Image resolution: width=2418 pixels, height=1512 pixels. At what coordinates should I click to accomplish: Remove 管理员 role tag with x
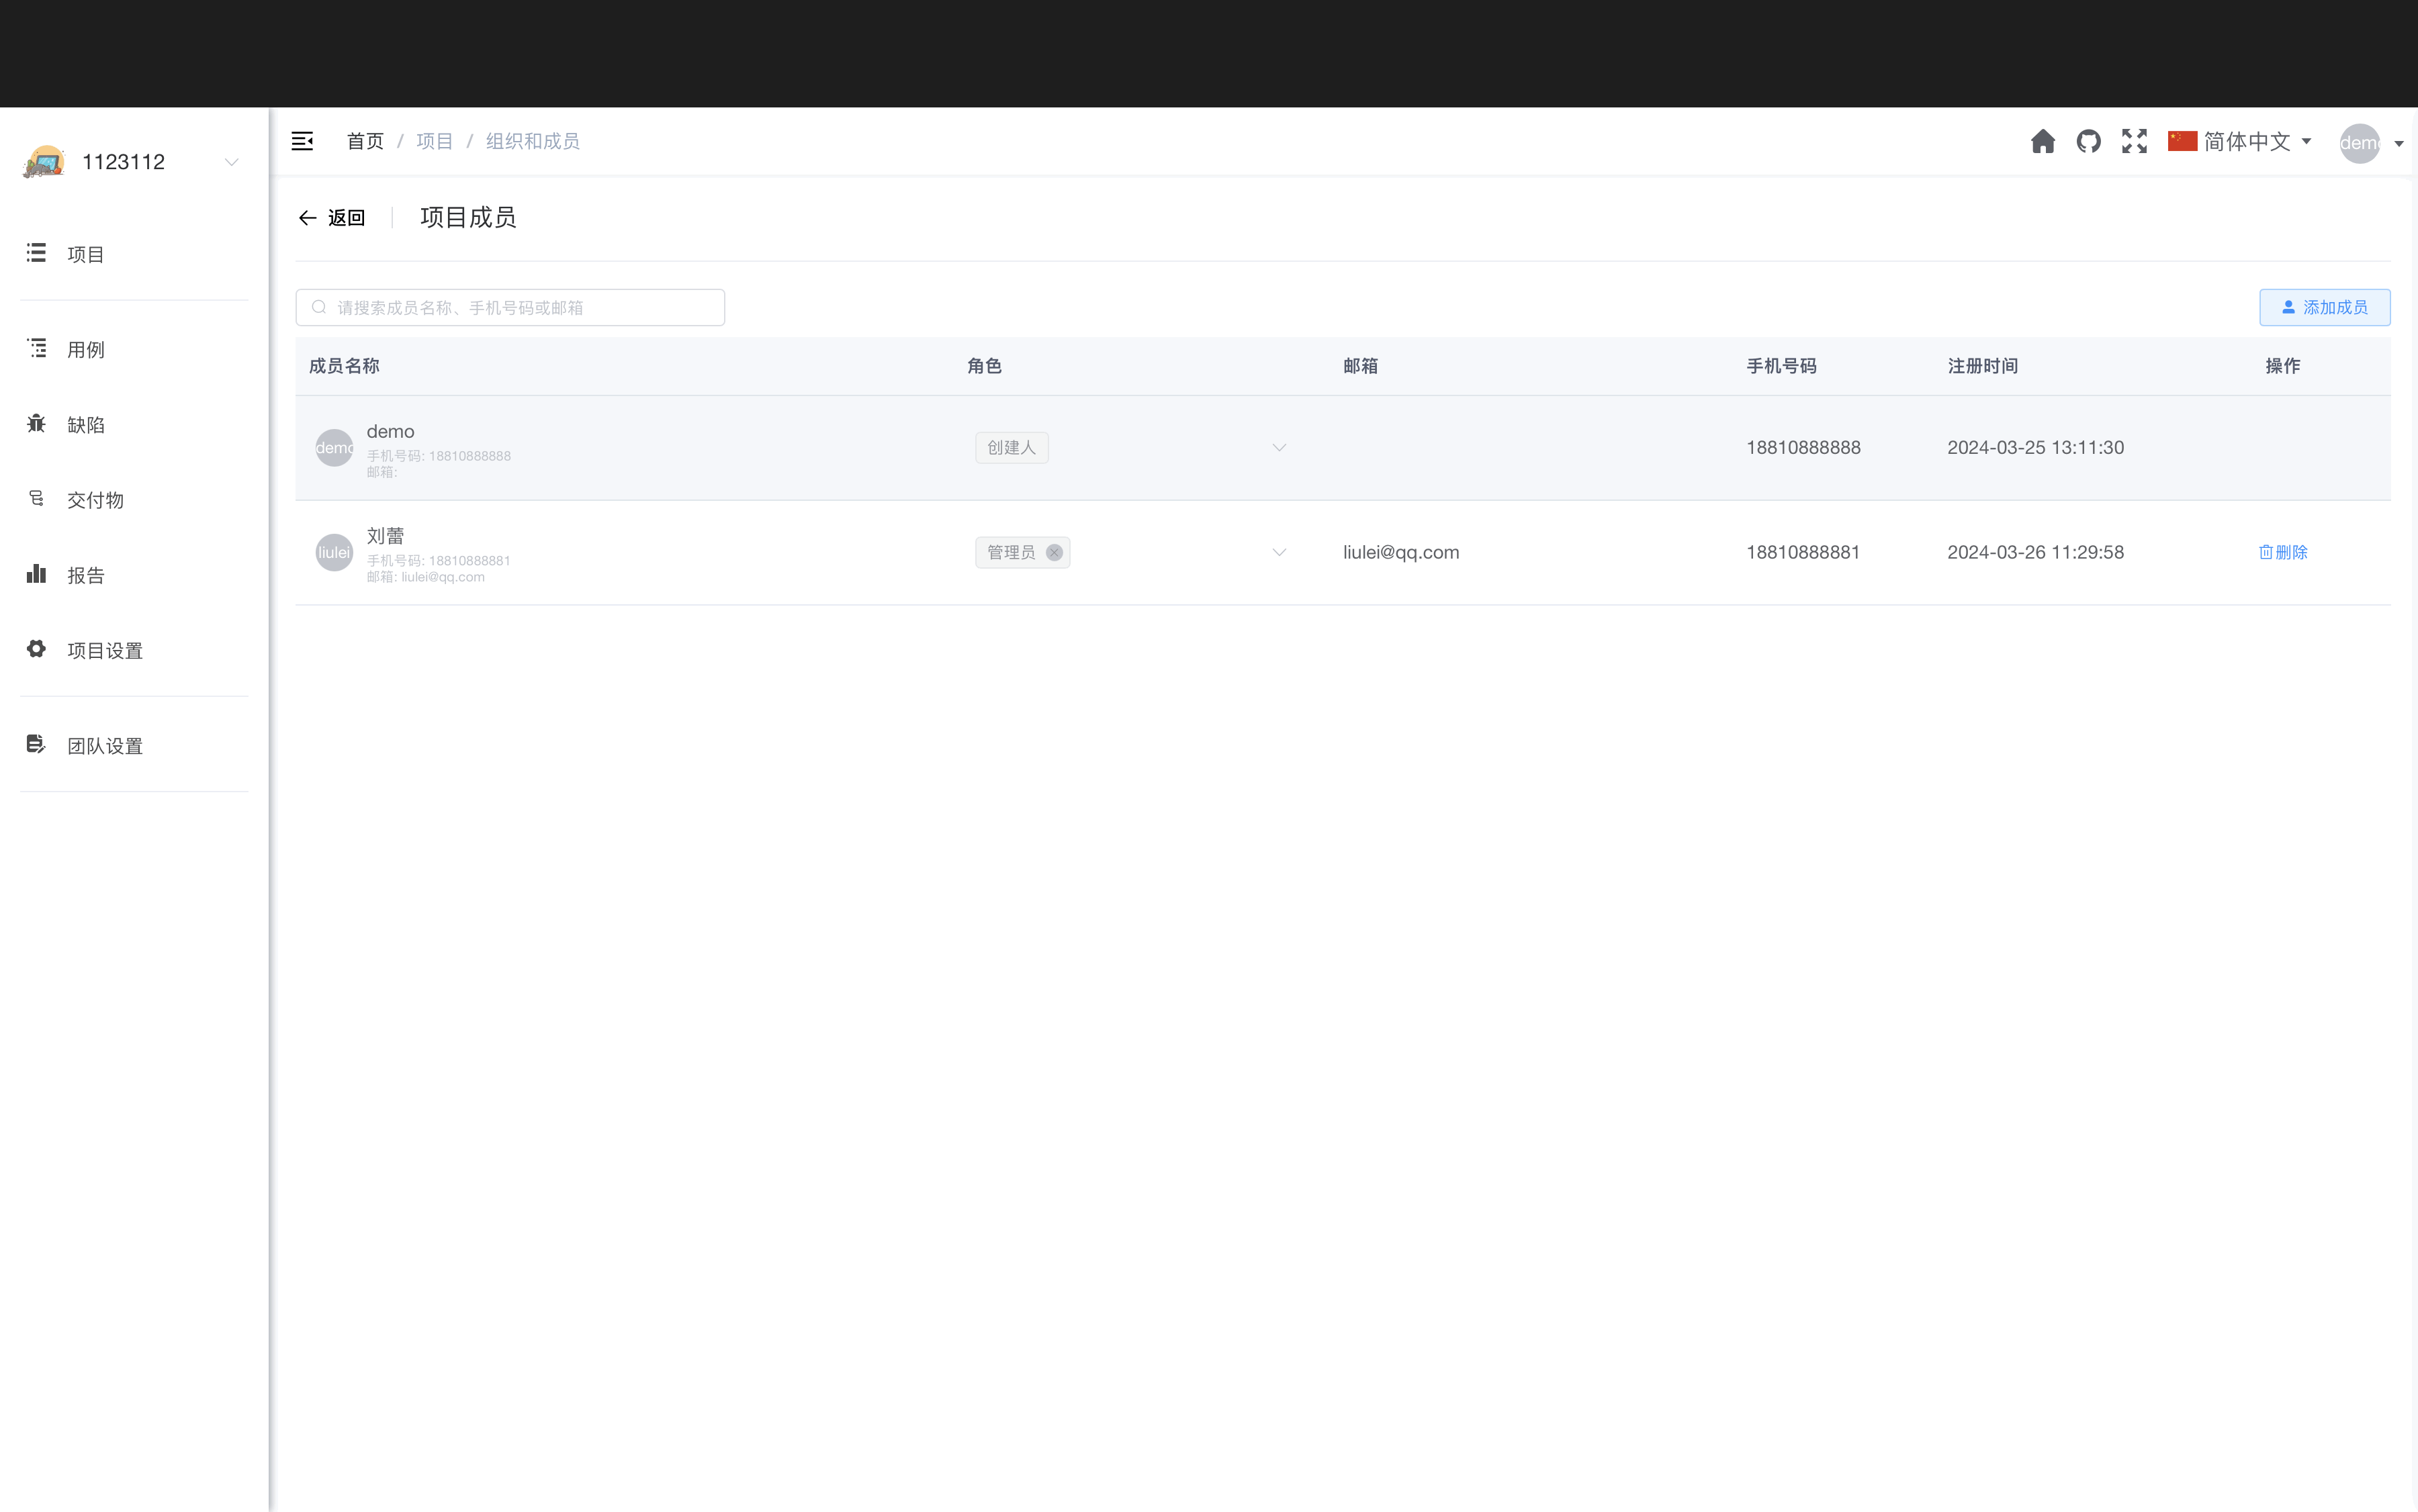(x=1053, y=552)
